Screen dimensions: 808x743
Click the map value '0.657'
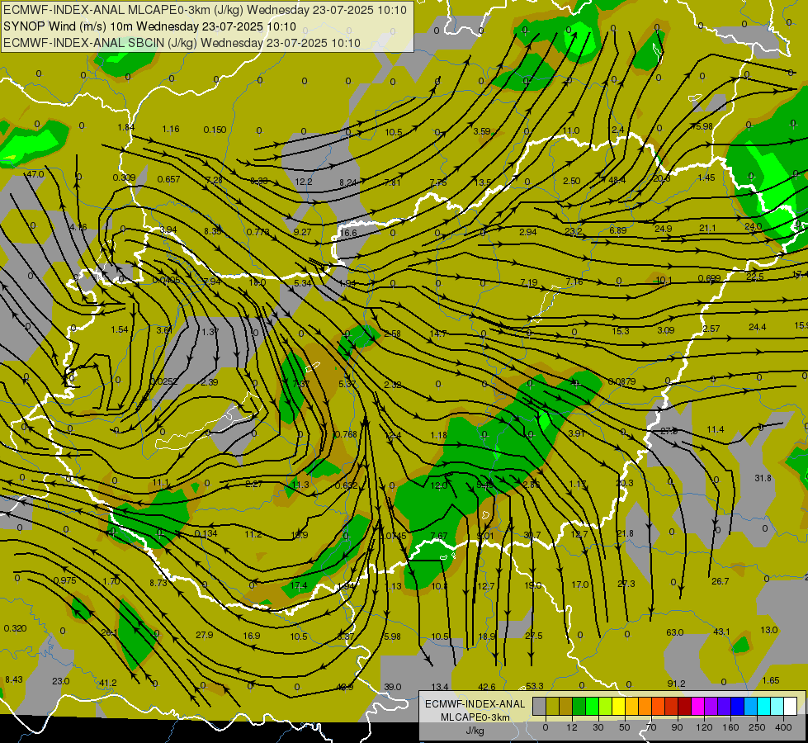[x=168, y=179]
